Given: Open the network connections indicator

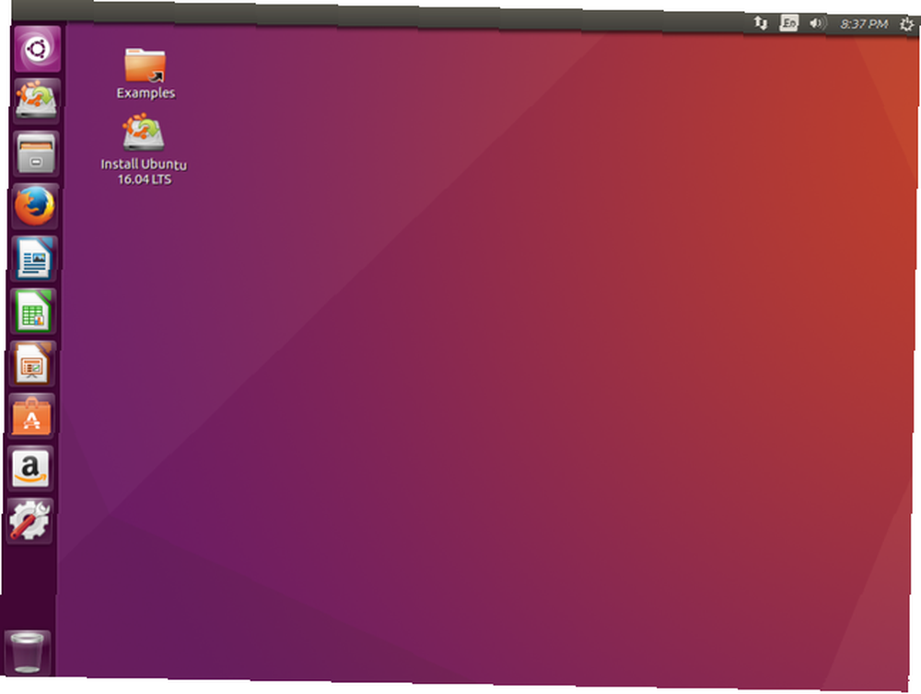Looking at the screenshot, I should [761, 23].
